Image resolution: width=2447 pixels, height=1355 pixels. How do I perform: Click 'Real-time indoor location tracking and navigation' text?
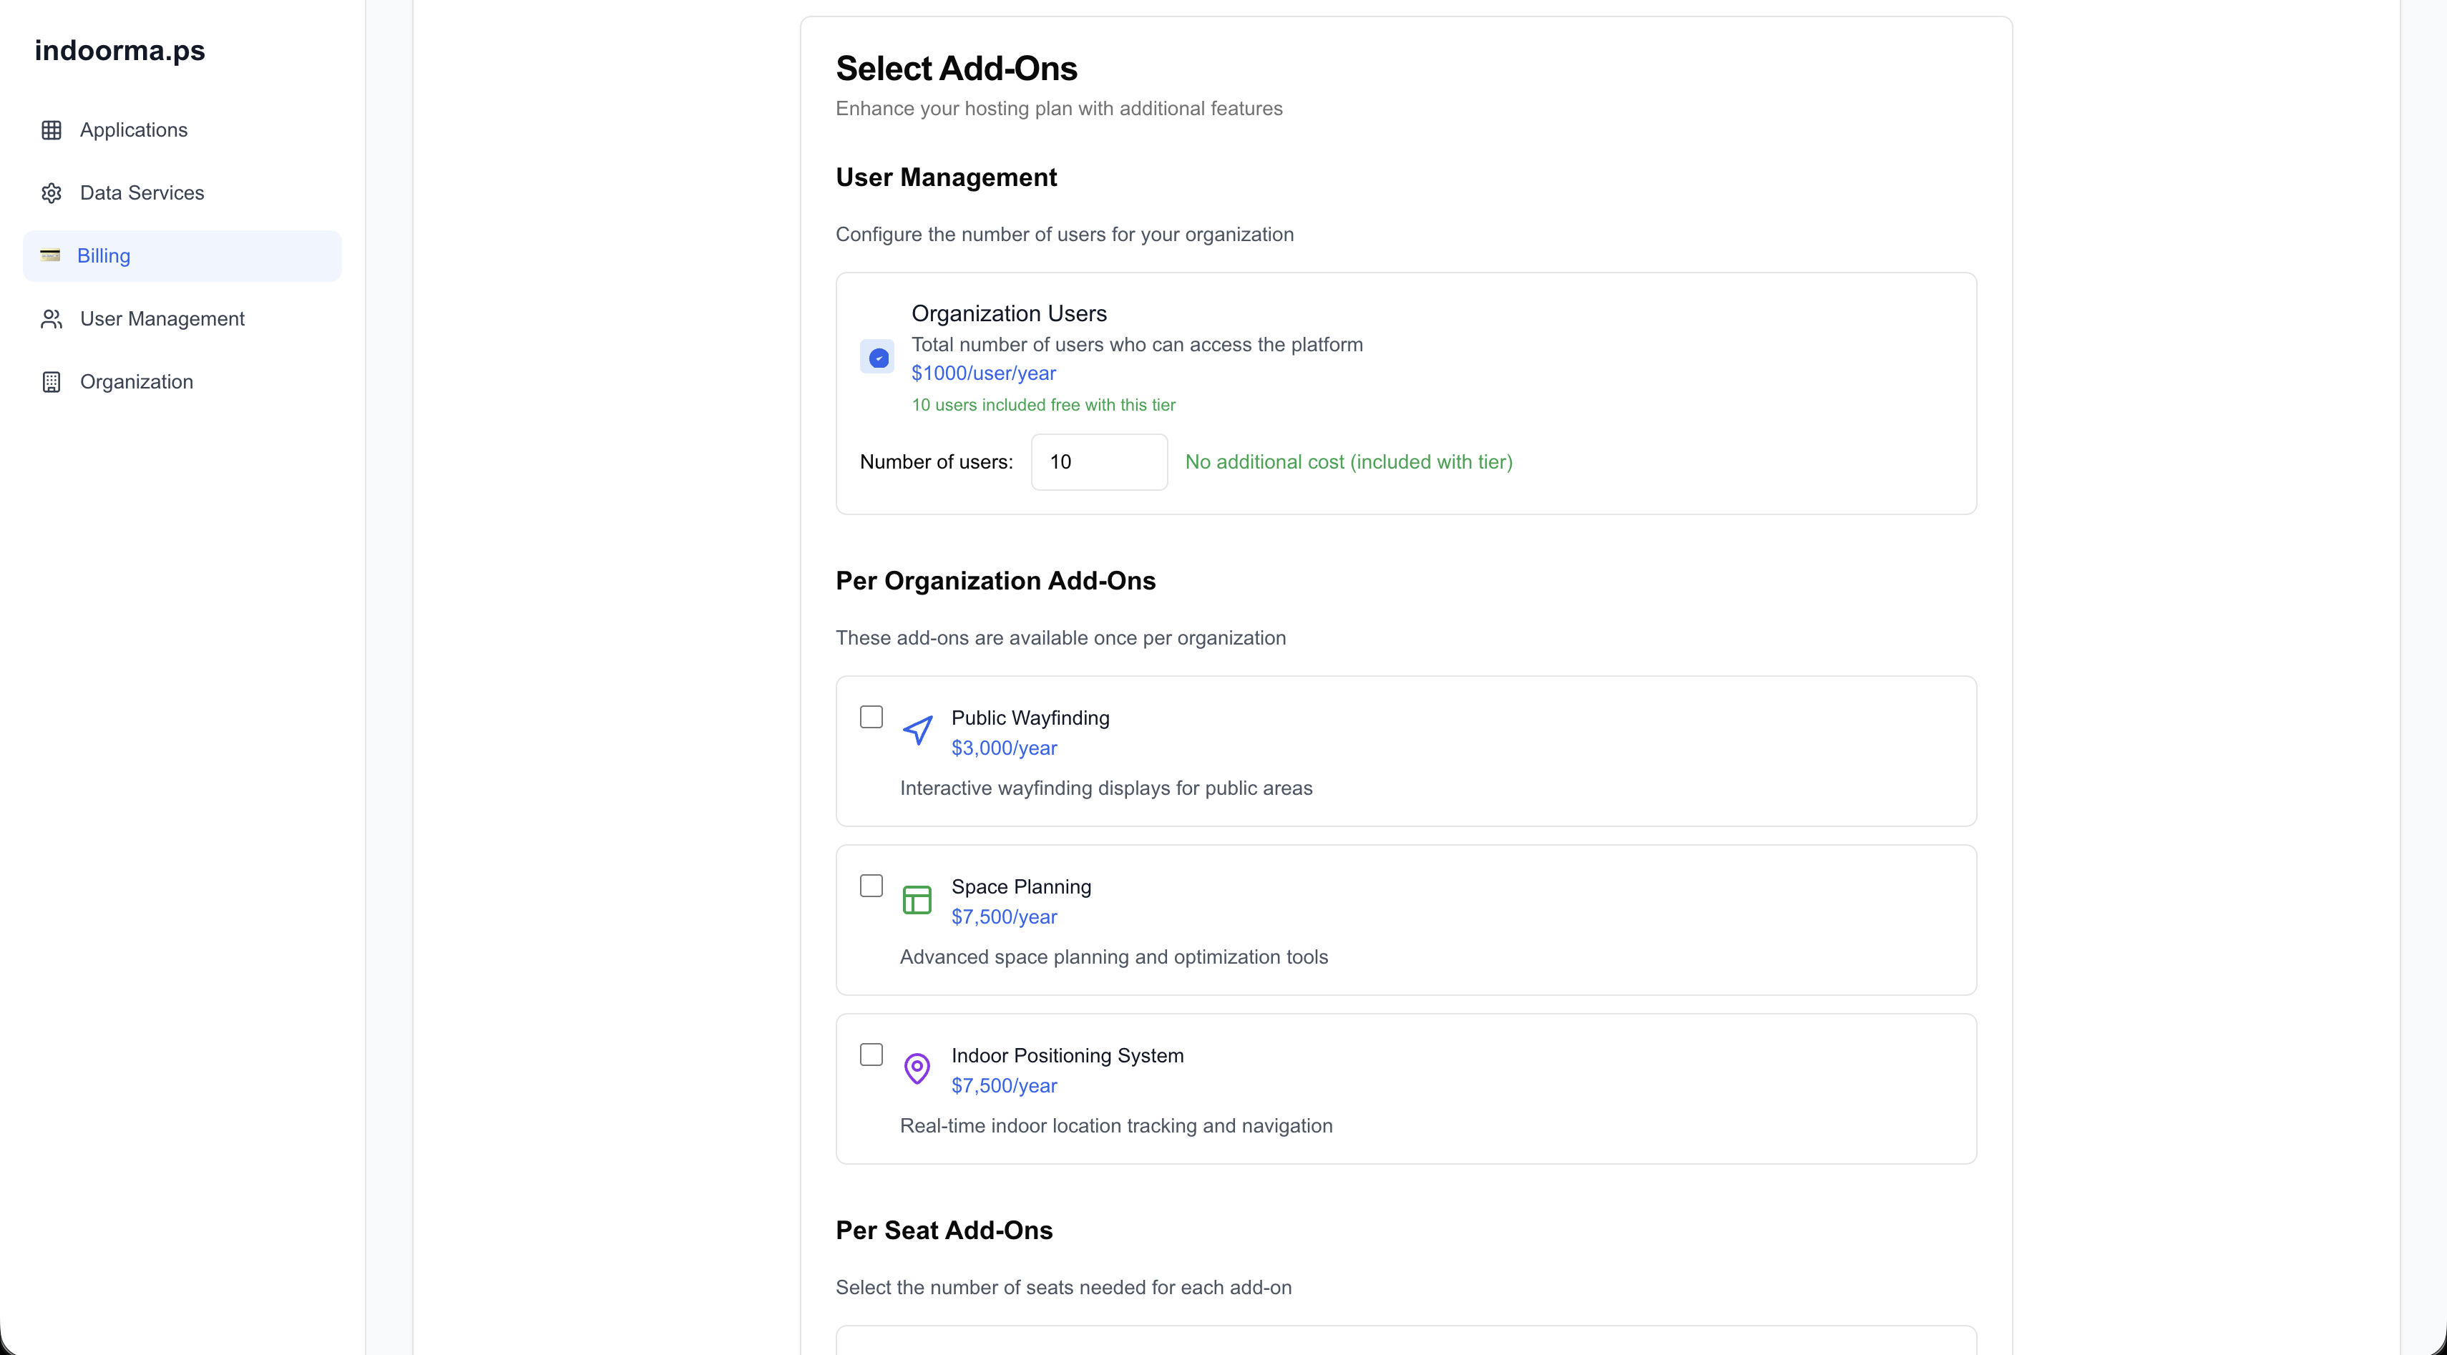1116,1126
